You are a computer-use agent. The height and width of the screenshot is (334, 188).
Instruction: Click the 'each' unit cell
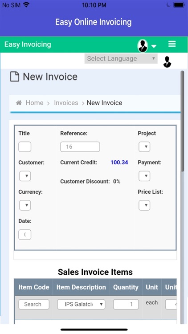152,303
